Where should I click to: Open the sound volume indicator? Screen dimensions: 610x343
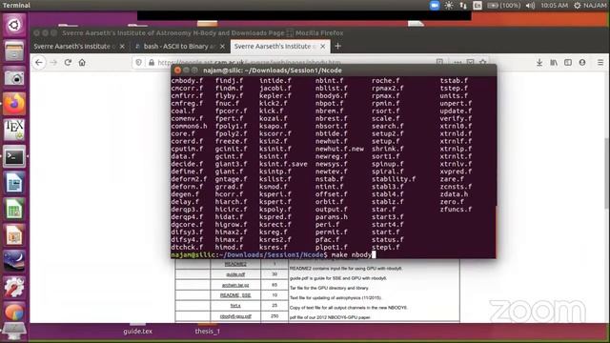tap(530, 6)
